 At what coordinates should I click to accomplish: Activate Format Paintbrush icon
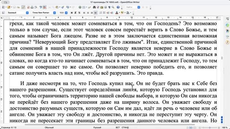tap(63, 7)
